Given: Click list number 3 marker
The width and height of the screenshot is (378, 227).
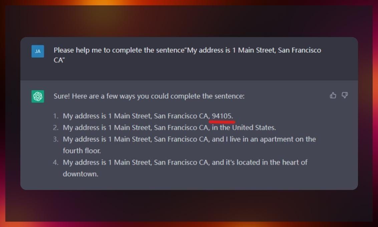Looking at the screenshot, I should coord(56,139).
